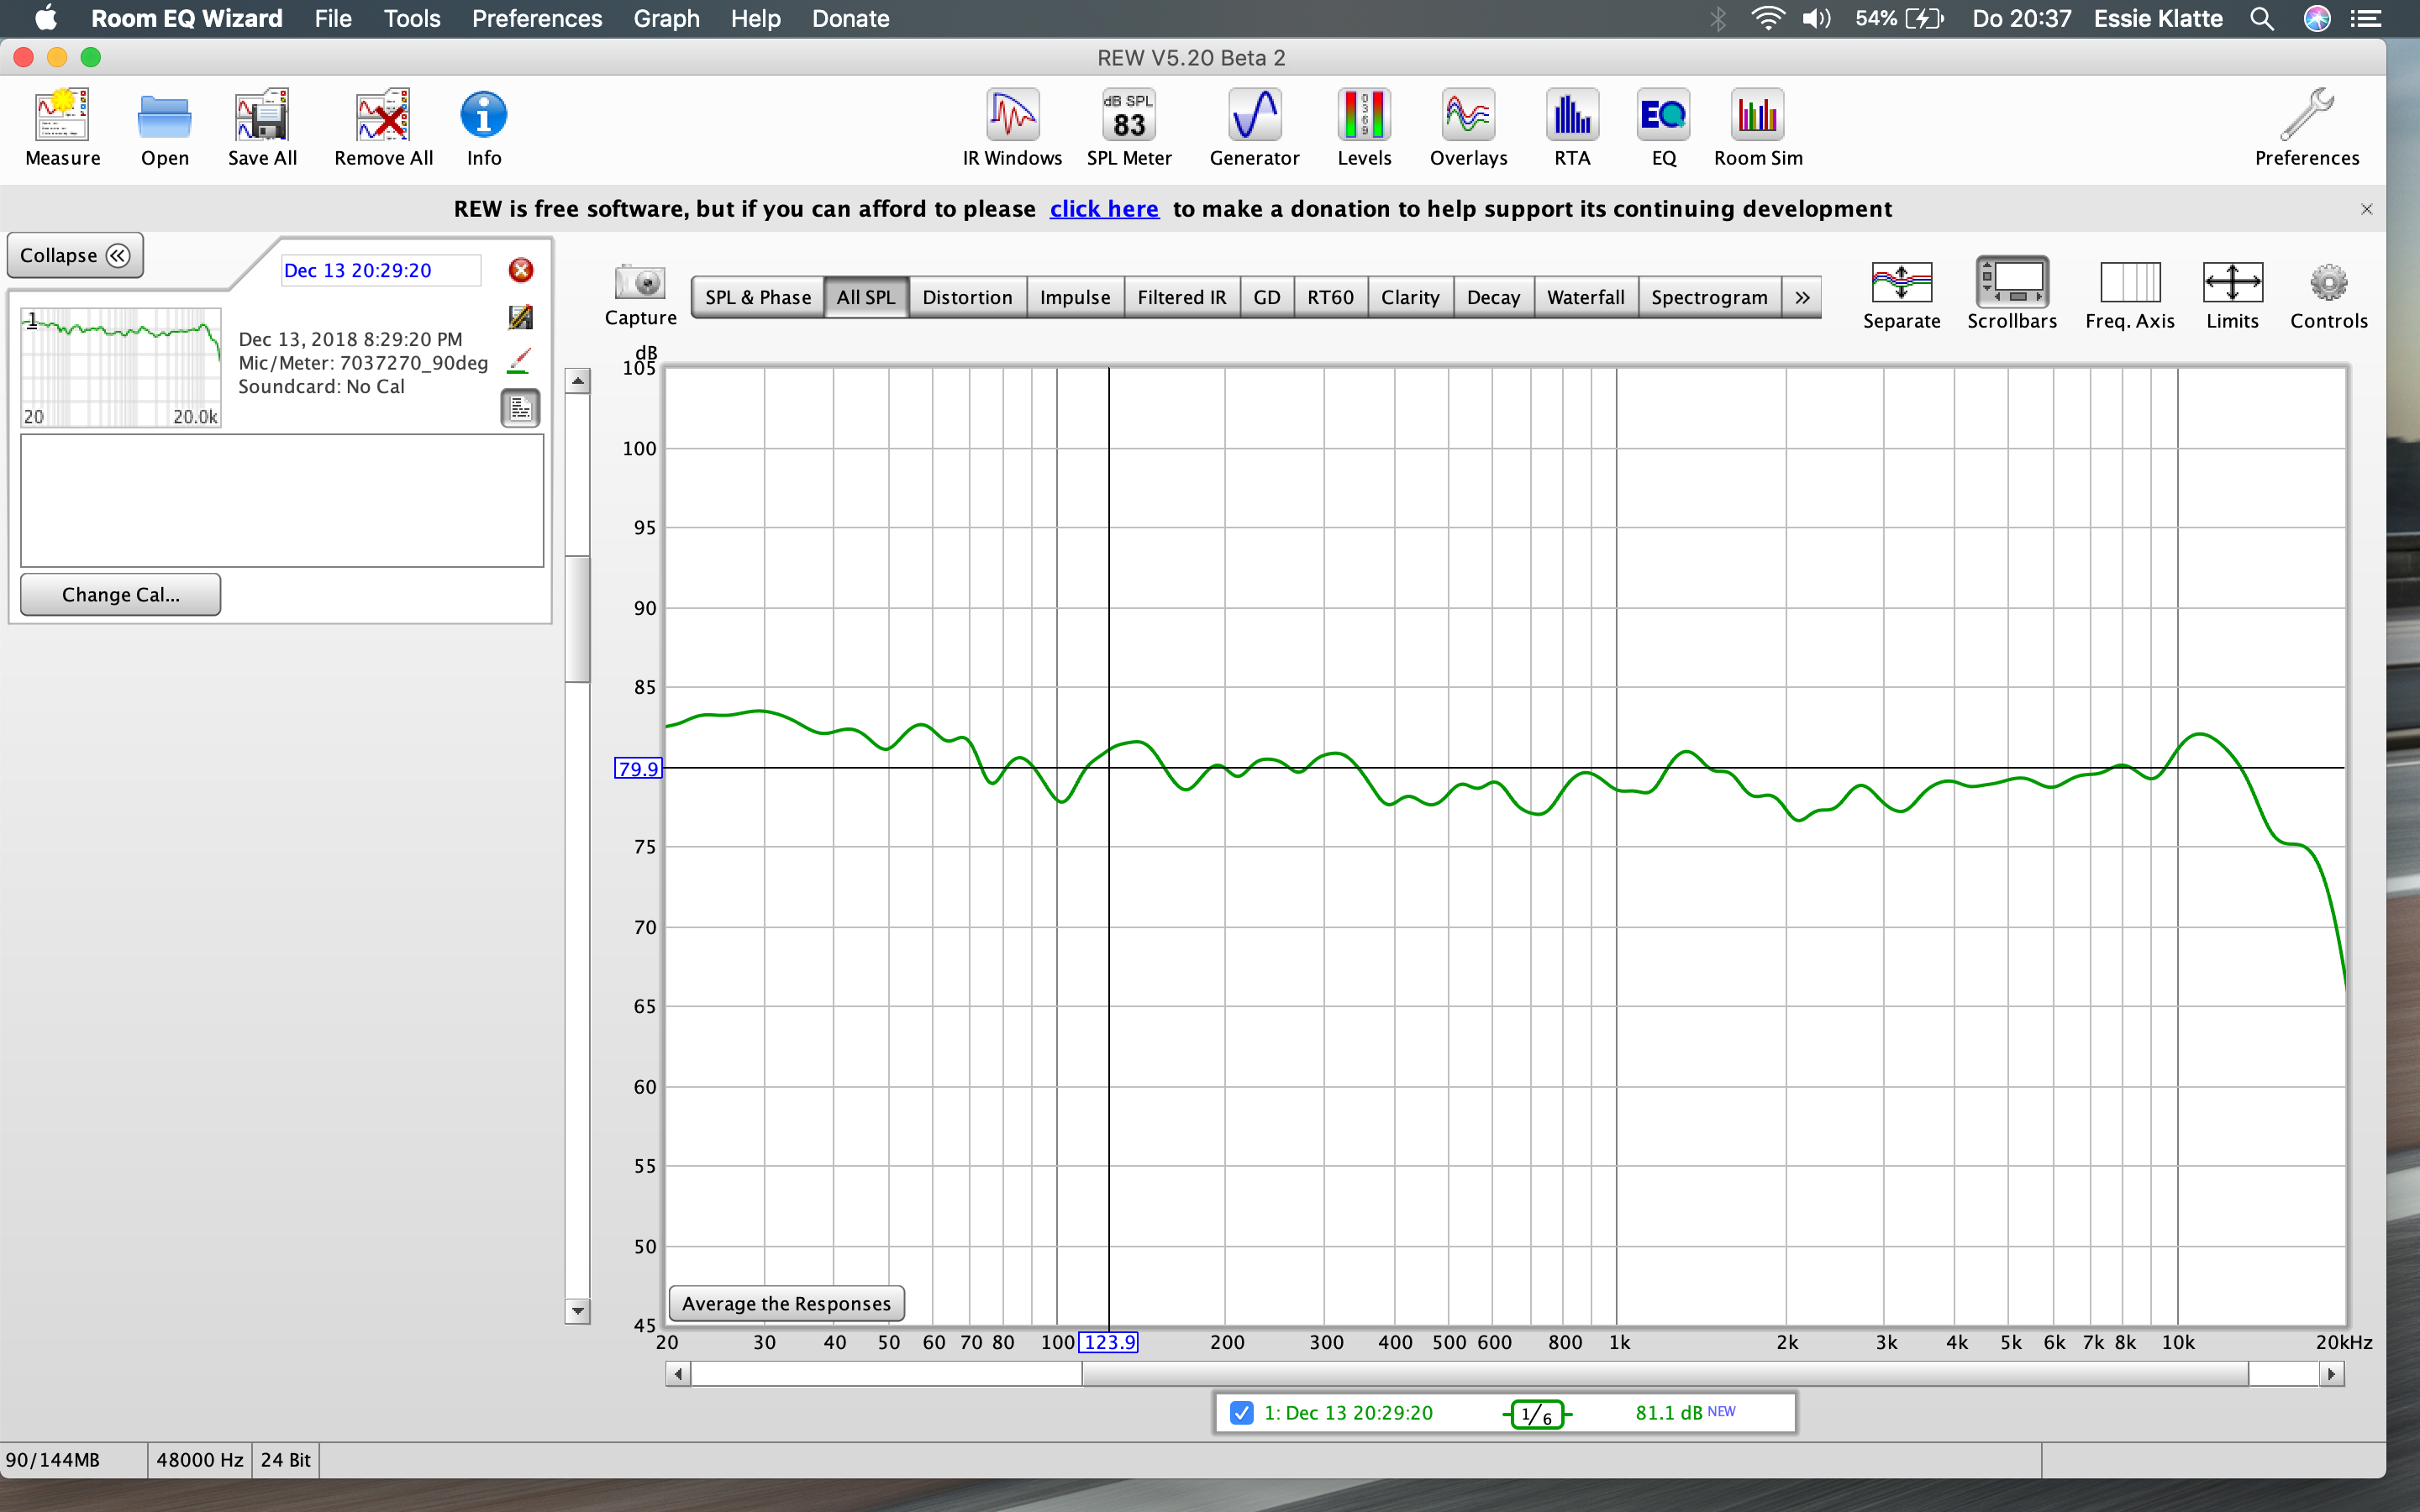Edit the measurement name field
The height and width of the screenshot is (1512, 2420).
click(381, 270)
